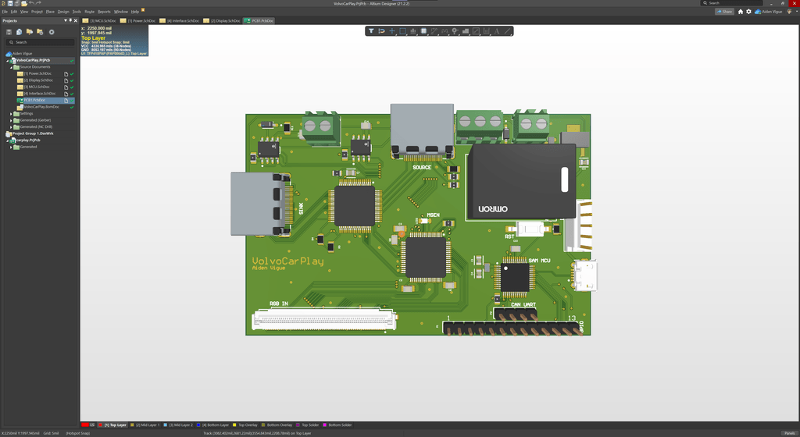
Task: Click the Panels button in status bar
Action: pyautogui.click(x=789, y=433)
